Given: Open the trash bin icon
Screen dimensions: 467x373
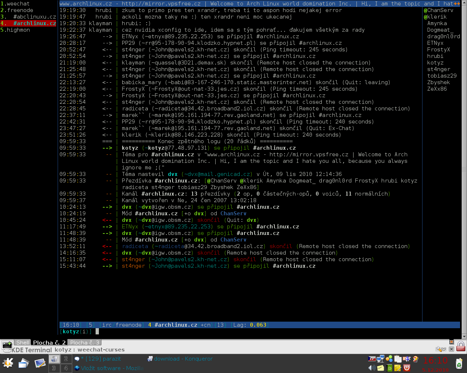Looking at the screenshot, I should tap(459, 363).
